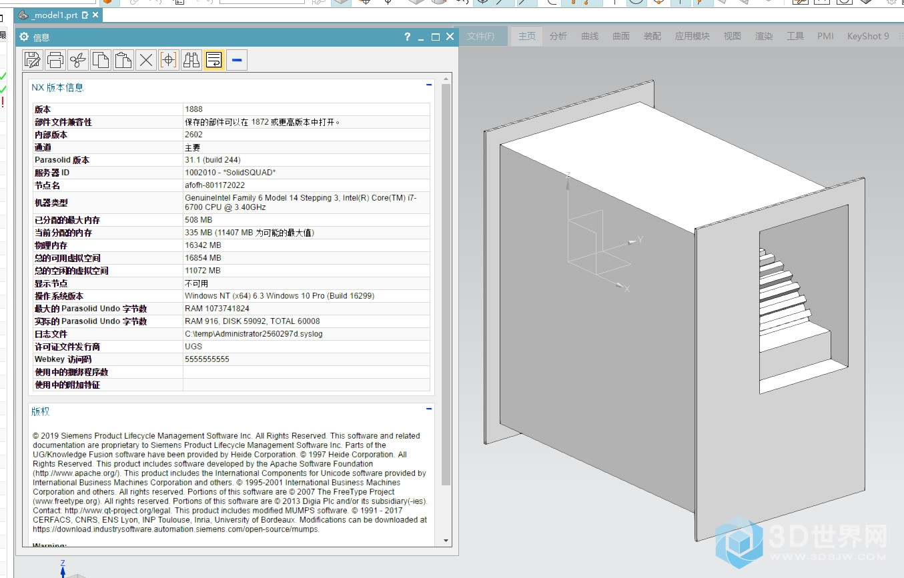Click the scrollbar down arrow in Information window
Screen dimensions: 904x578
click(446, 541)
